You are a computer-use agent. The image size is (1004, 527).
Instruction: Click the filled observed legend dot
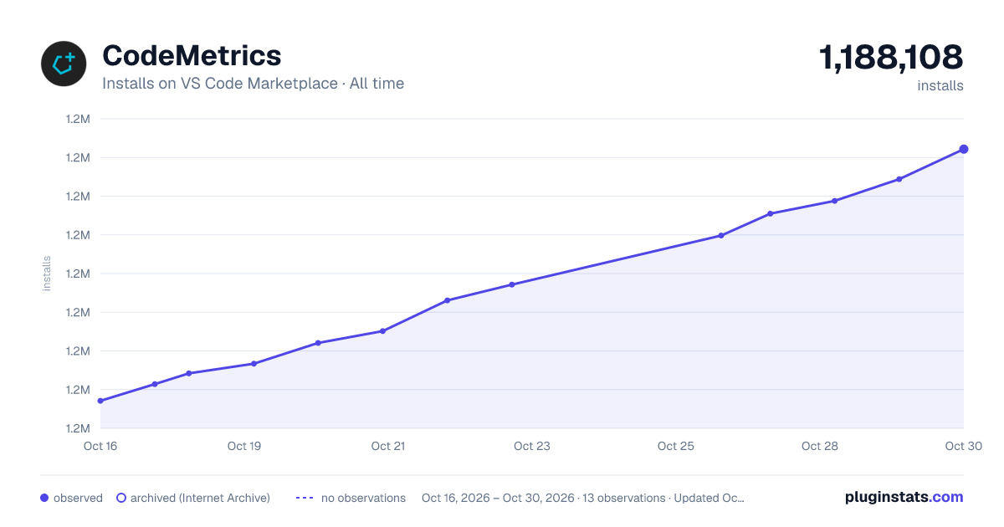coord(44,498)
